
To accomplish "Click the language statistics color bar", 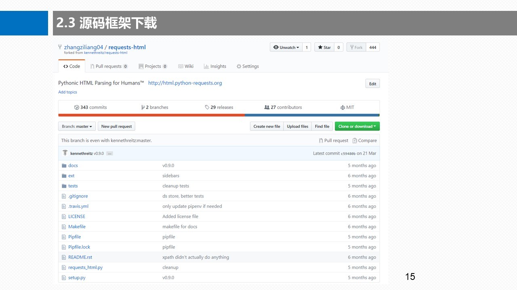I will (x=219, y=115).
